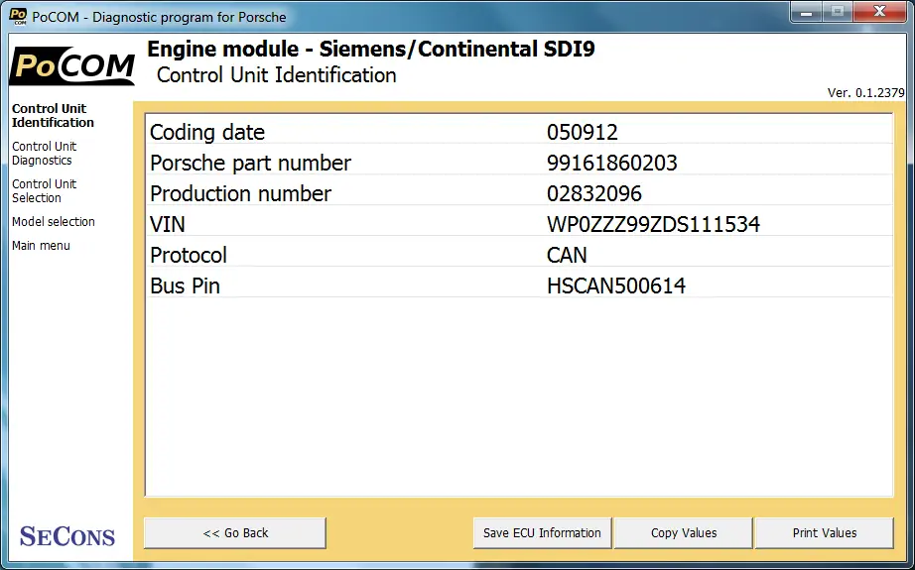Select the Coding date row
The image size is (915, 570).
pos(519,132)
